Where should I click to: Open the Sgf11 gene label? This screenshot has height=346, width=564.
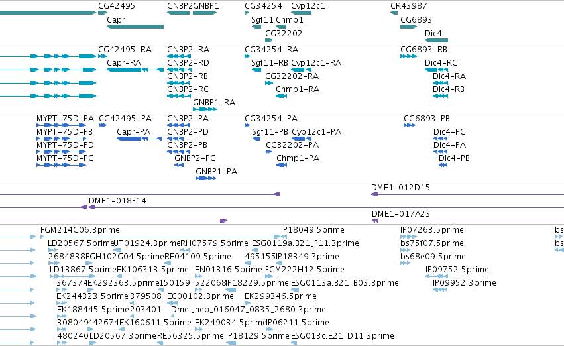(x=262, y=20)
